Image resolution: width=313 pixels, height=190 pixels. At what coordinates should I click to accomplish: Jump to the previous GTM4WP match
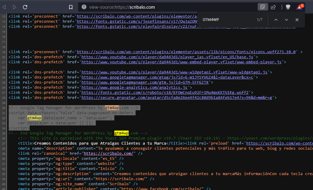pos(276,20)
